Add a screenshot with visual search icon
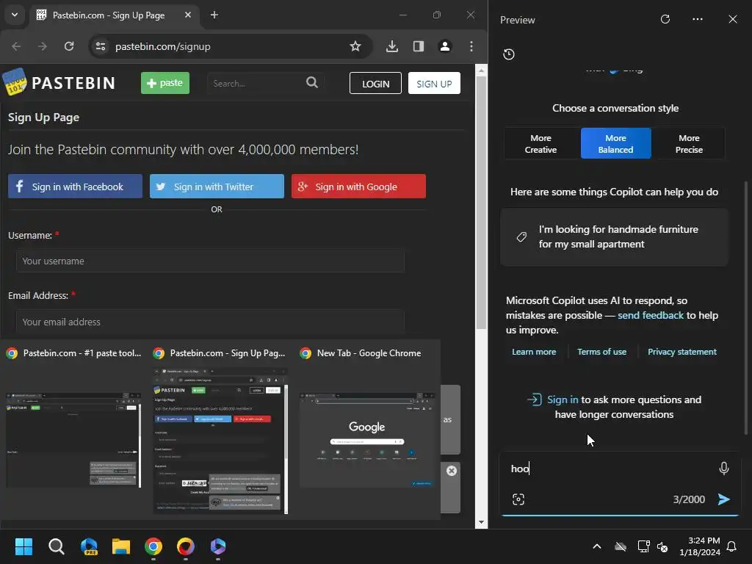The height and width of the screenshot is (564, 752). (518, 499)
